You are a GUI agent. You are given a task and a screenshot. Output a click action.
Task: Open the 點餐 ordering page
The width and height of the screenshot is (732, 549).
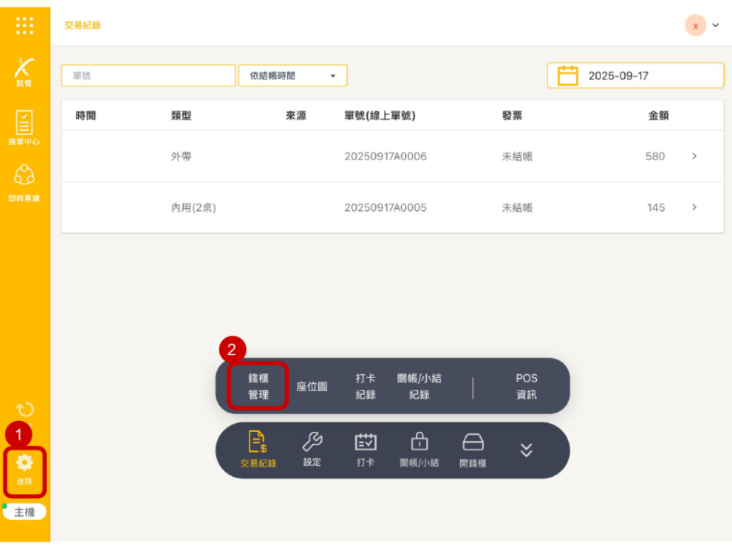[24, 71]
